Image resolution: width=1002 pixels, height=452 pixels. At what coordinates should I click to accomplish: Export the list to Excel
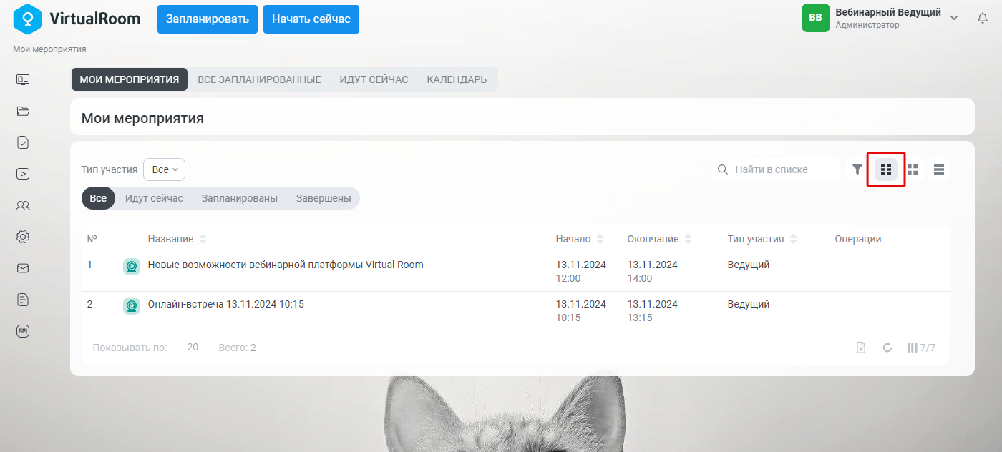coord(861,348)
